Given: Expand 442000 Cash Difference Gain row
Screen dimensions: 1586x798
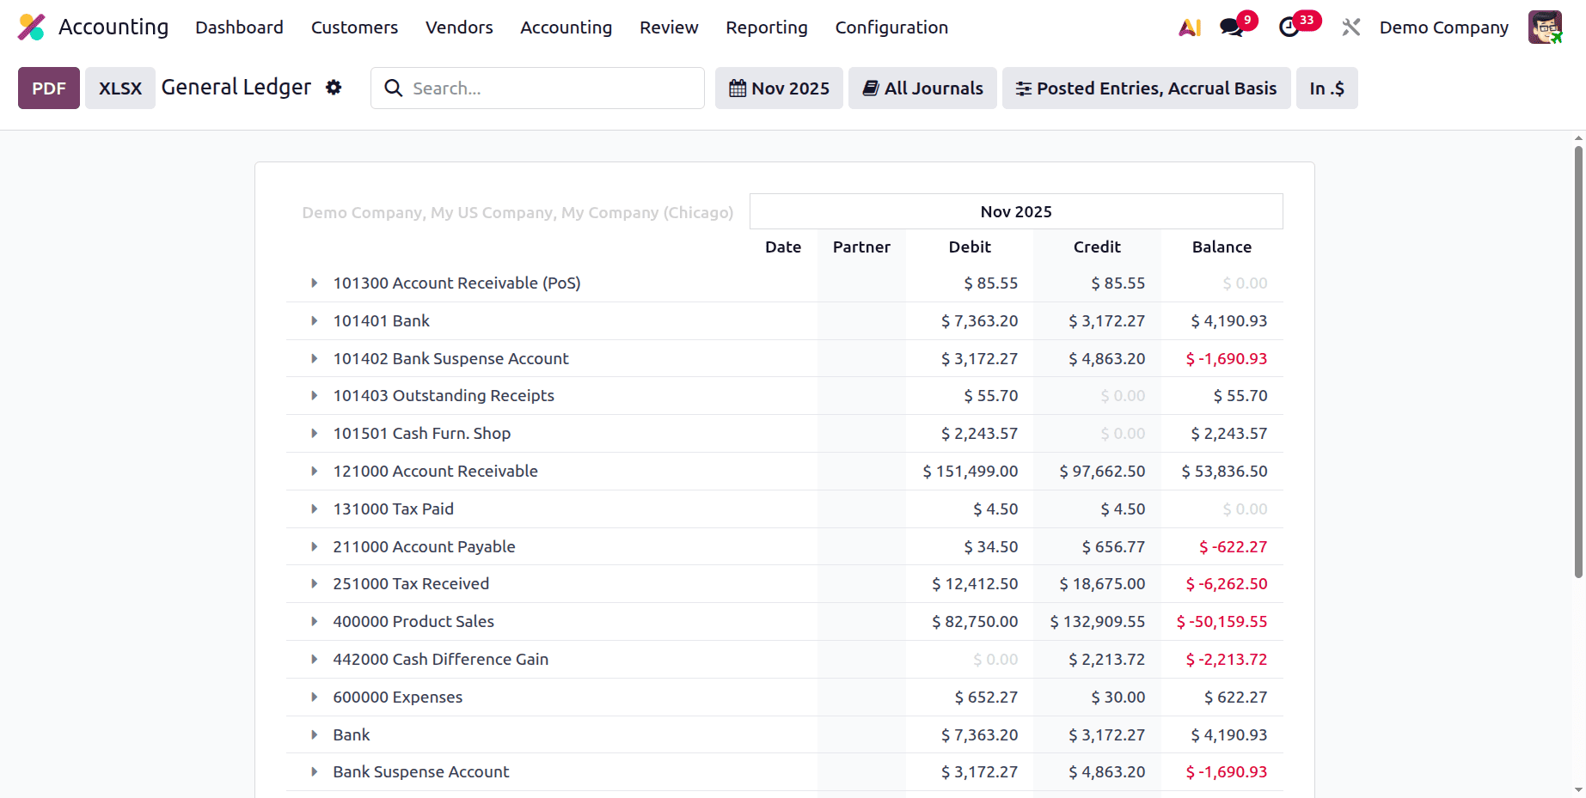Looking at the screenshot, I should point(315,660).
